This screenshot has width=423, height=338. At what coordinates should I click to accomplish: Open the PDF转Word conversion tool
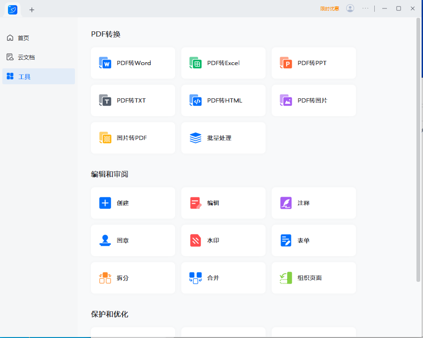tap(133, 63)
